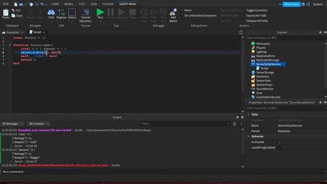Close the Output panel
The height and width of the screenshot is (184, 327).
[242, 117]
